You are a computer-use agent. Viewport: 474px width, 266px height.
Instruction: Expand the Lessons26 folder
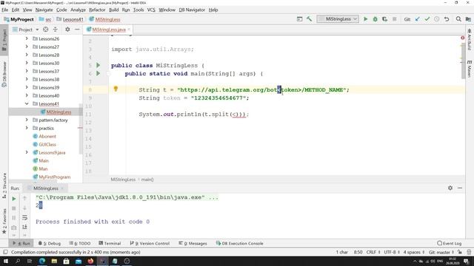[x=27, y=38]
